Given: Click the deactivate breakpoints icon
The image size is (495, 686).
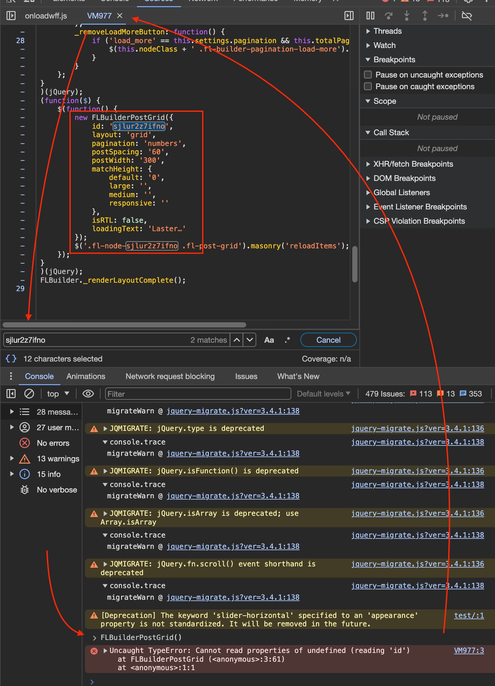Looking at the screenshot, I should pyautogui.click(x=466, y=16).
